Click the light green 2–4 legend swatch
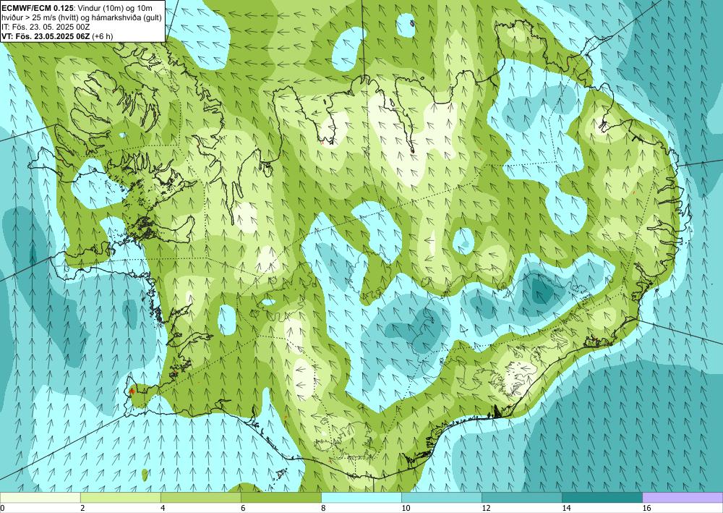The image size is (723, 513). [120, 497]
